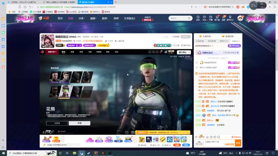Open the Windows Start menu
This screenshot has width=278, height=156.
[3, 153]
